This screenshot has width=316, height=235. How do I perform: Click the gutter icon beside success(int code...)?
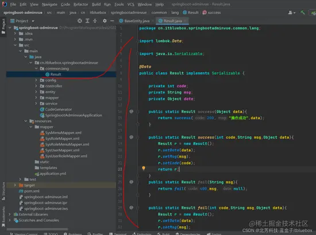point(132,137)
